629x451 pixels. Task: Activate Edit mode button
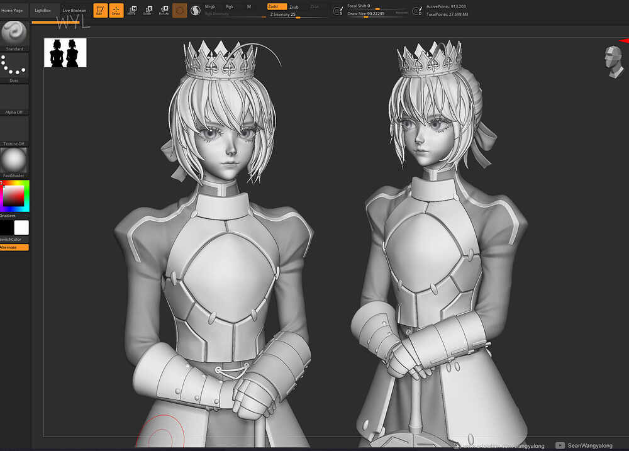[x=100, y=11]
